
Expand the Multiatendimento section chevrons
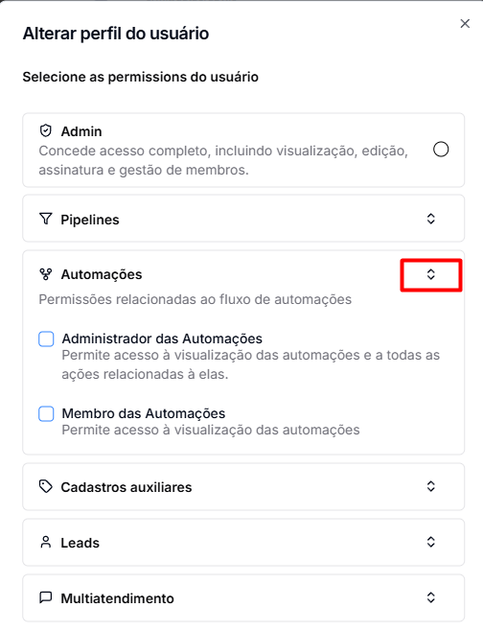(430, 597)
